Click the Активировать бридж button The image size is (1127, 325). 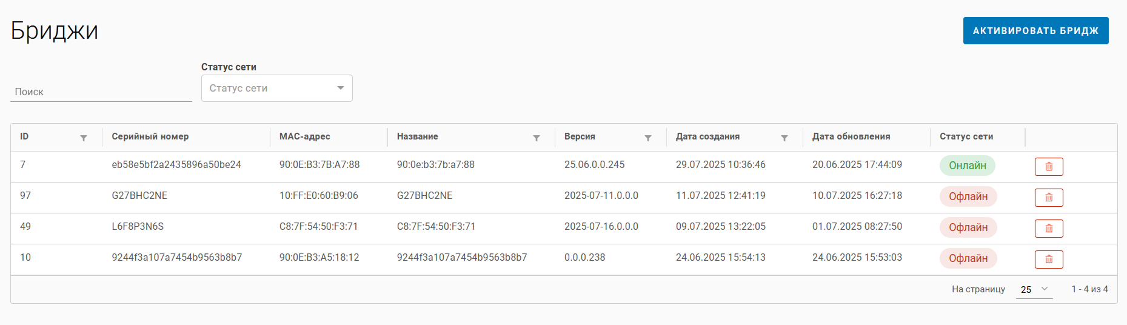point(1035,31)
